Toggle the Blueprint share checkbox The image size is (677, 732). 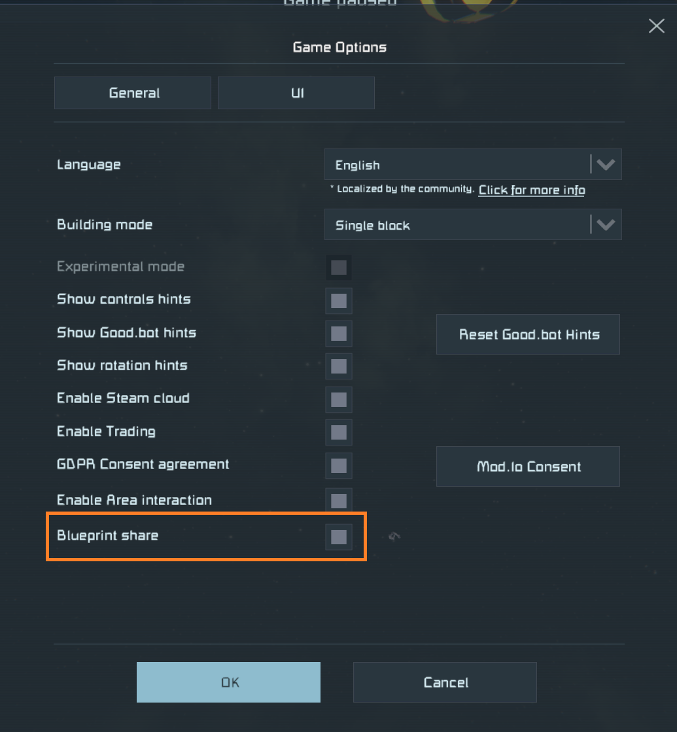pyautogui.click(x=339, y=536)
